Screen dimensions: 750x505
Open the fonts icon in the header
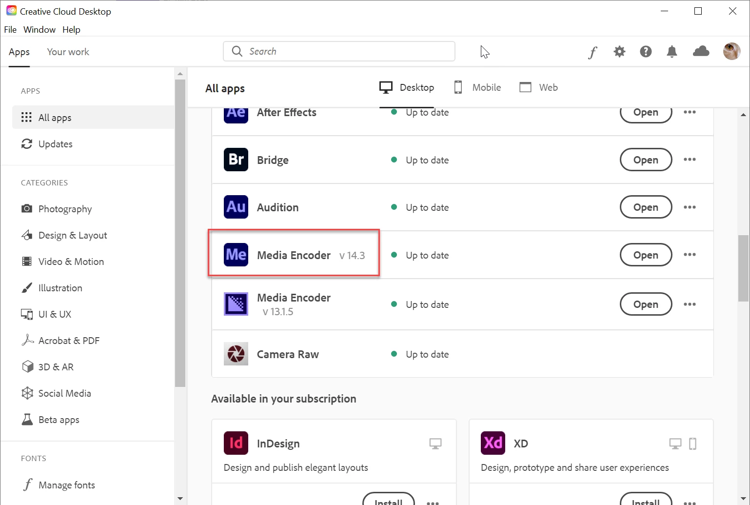pos(592,52)
